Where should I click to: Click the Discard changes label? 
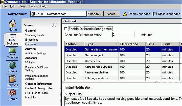click(169, 14)
